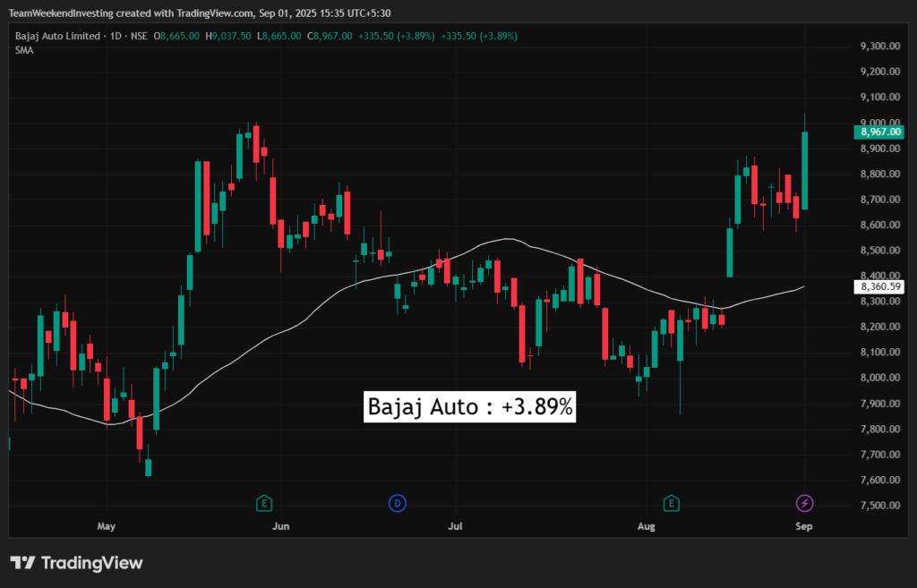
Task: Click the 8,800.00 price axis label
Action: pos(880,175)
